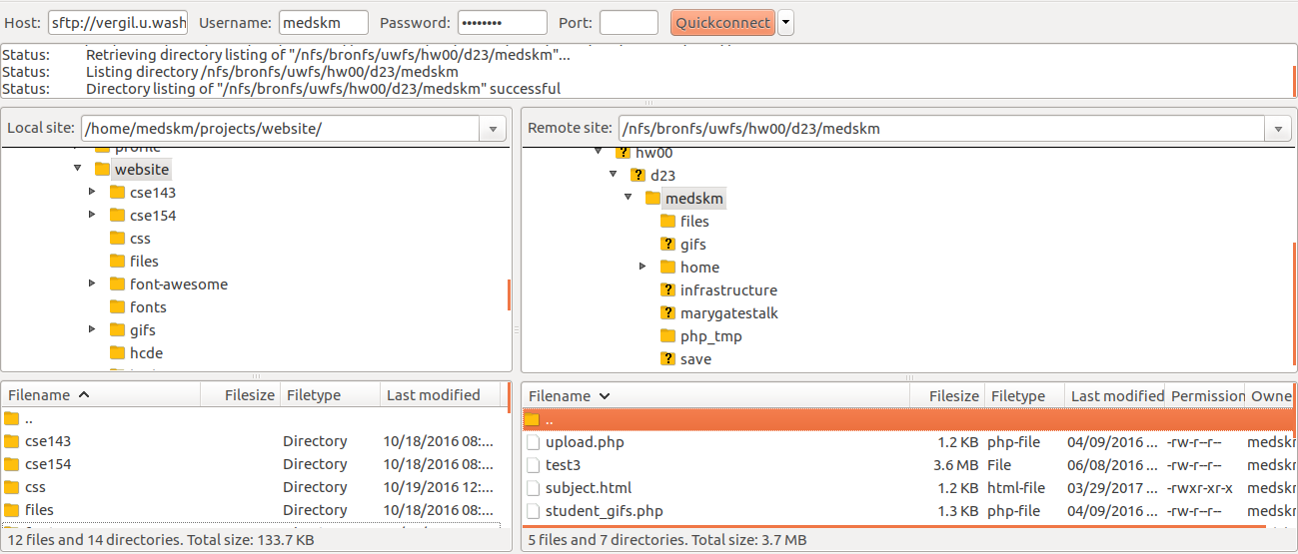Image resolution: width=1298 pixels, height=554 pixels.
Task: Click the upload.php file icon
Action: click(x=533, y=441)
